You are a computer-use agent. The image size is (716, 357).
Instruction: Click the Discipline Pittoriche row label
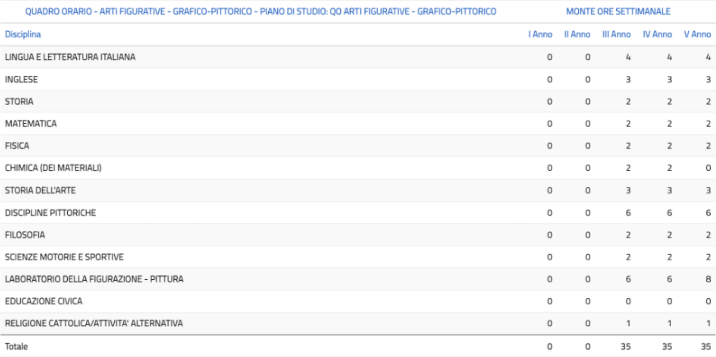(x=50, y=213)
